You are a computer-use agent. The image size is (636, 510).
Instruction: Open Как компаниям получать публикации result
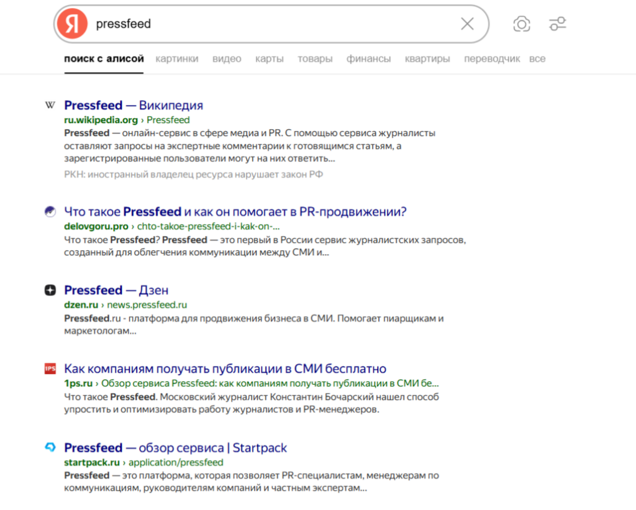click(225, 368)
